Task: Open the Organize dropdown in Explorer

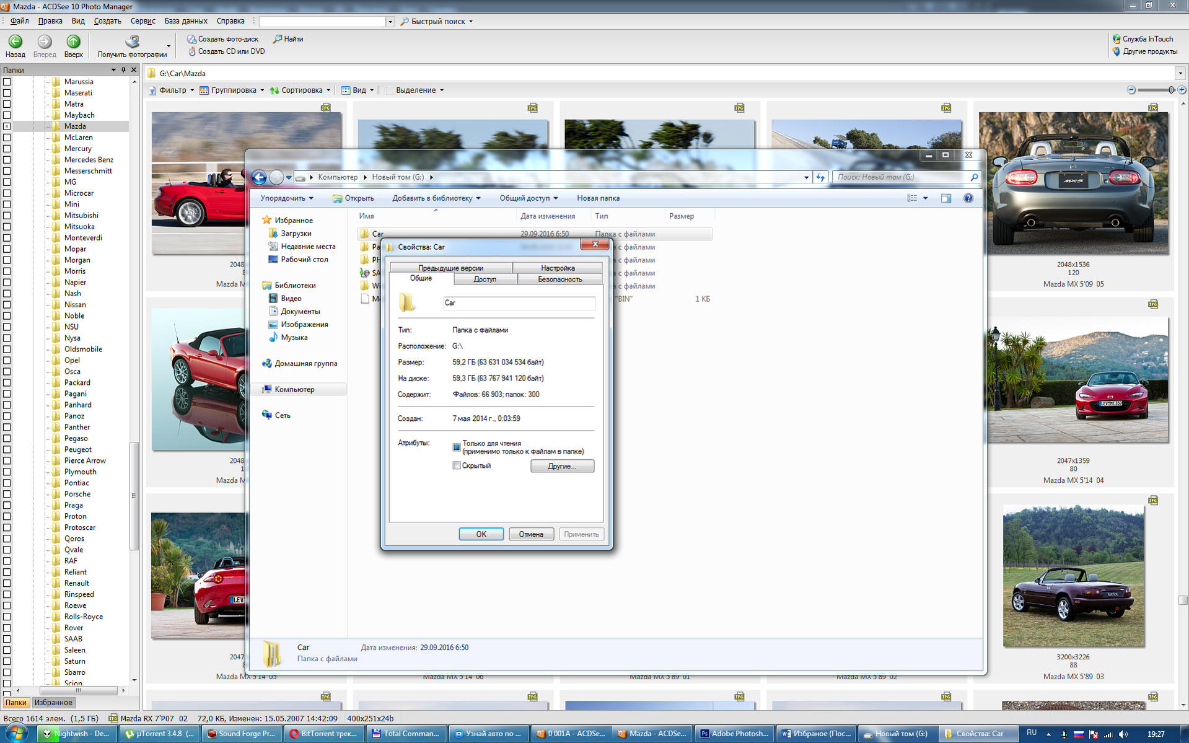Action: coord(286,198)
